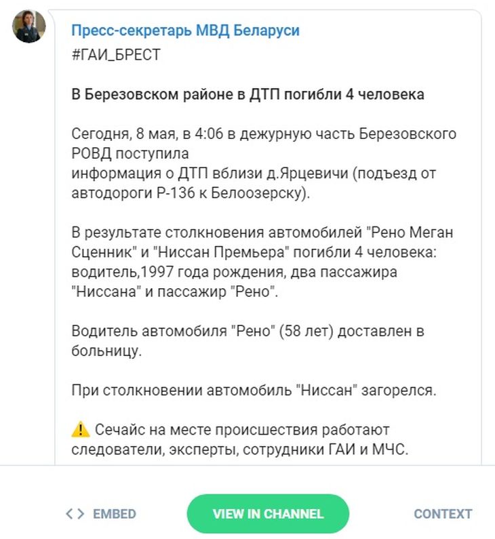Open the Пресс-секретарь МВД Беларуси channel link
The image size is (495, 539).
(185, 31)
